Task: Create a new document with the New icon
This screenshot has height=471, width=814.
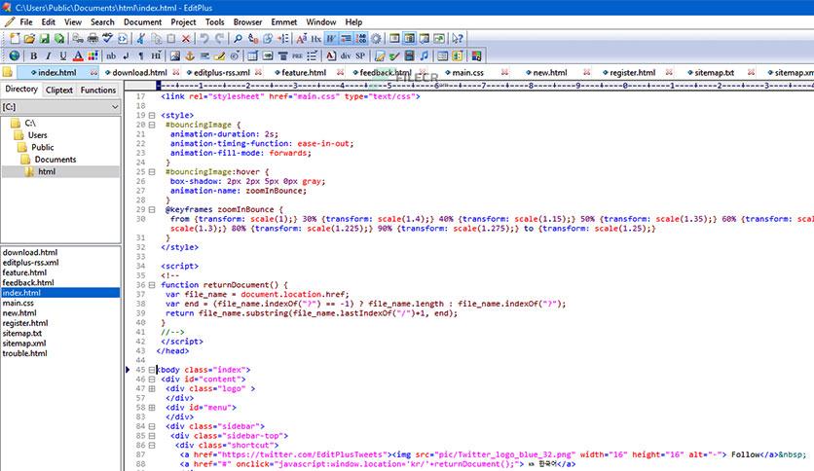Action: coord(15,38)
